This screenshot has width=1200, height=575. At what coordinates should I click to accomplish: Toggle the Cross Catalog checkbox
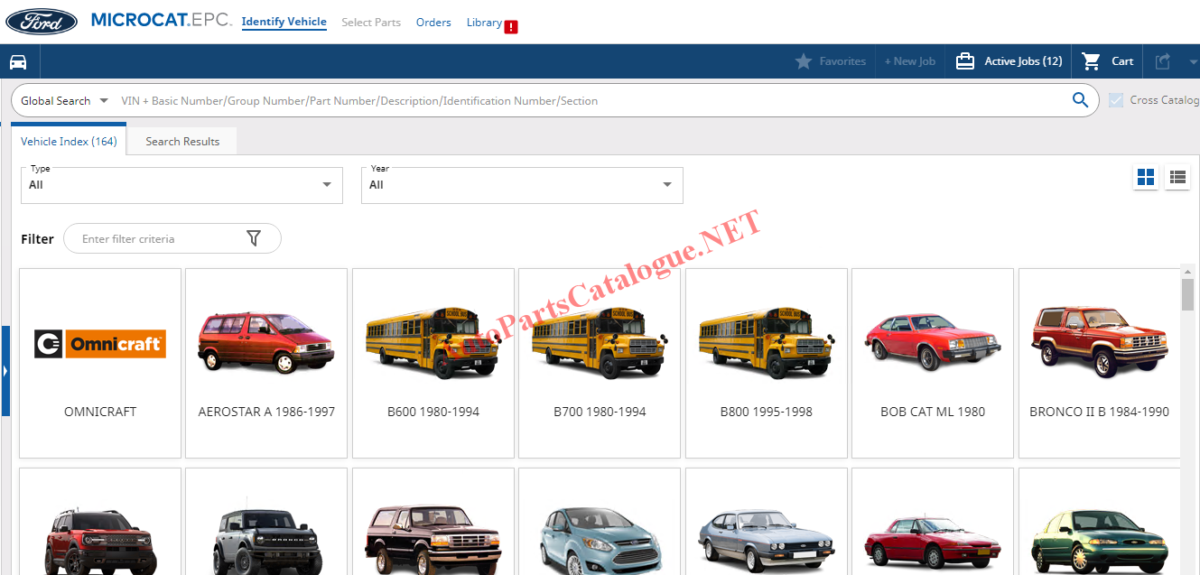pyautogui.click(x=1116, y=100)
